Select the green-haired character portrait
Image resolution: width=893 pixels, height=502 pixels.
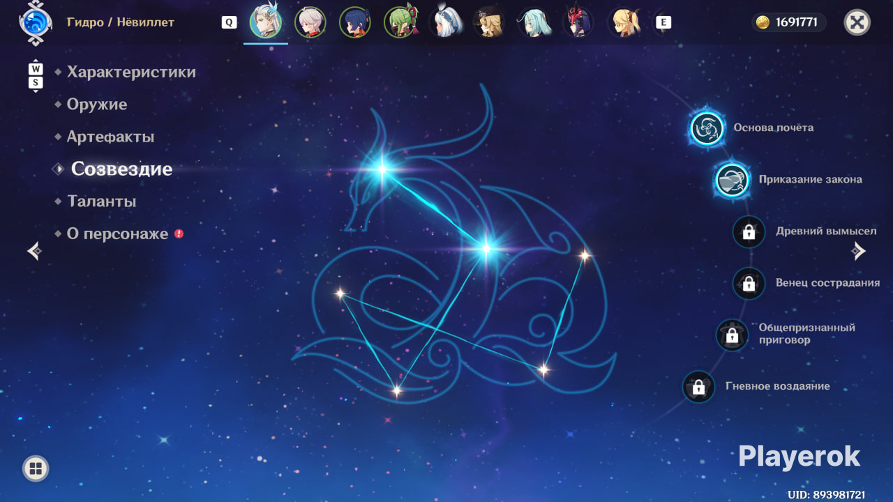pyautogui.click(x=400, y=23)
